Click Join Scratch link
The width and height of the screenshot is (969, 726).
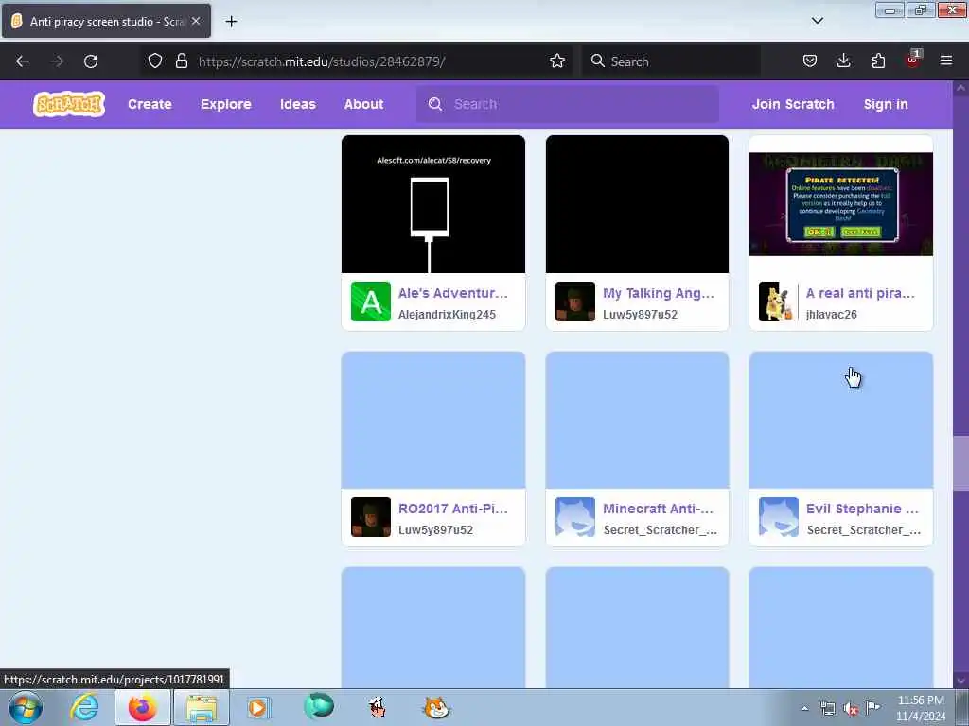[793, 104]
